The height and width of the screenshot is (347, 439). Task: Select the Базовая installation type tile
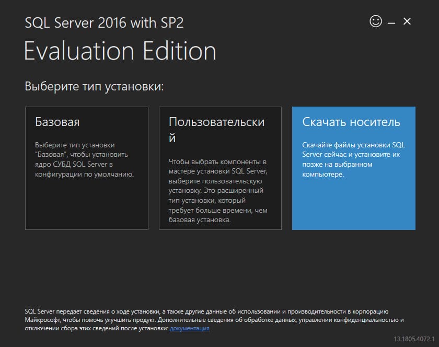click(x=87, y=168)
